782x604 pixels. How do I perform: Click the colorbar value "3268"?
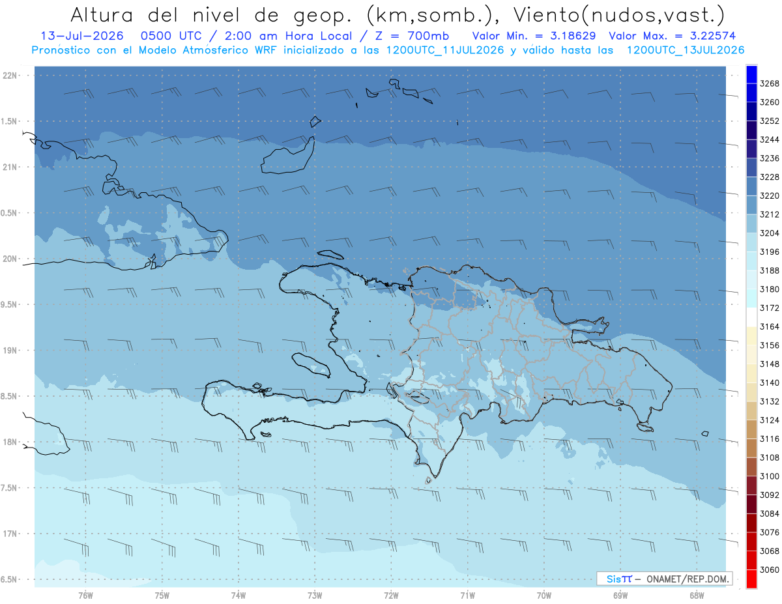[x=770, y=84]
